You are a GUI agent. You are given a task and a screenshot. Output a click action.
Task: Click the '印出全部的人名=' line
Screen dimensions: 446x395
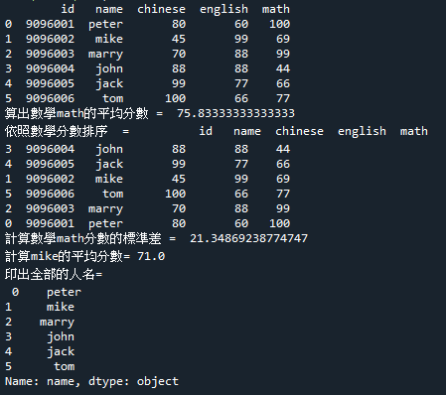(54, 274)
